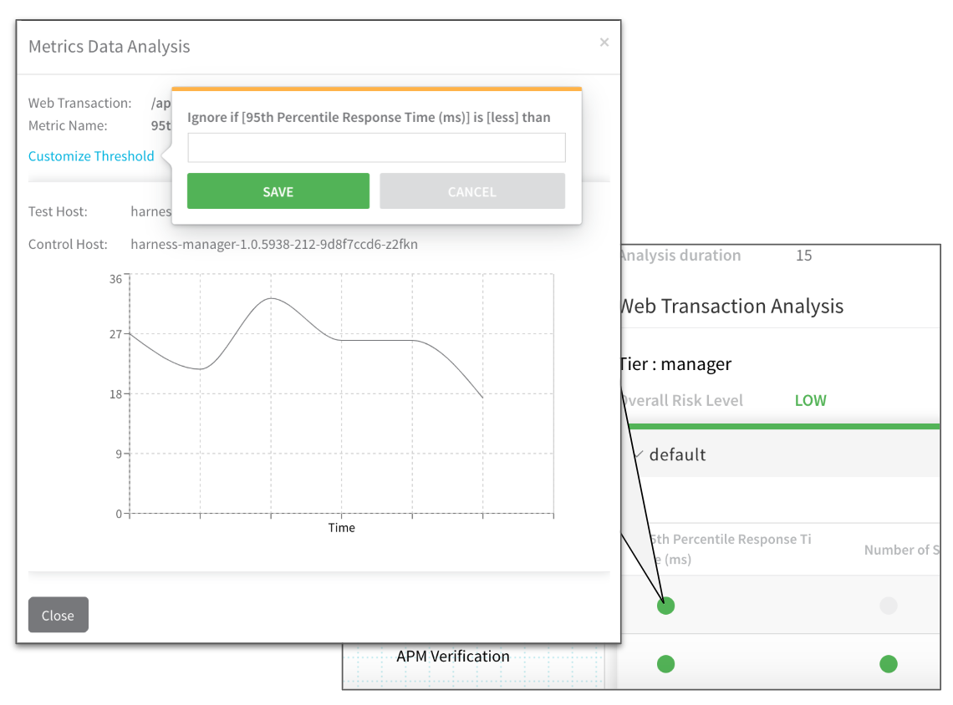Click the response time chart peak
Image resolution: width=953 pixels, height=705 pixels.
coord(271,299)
